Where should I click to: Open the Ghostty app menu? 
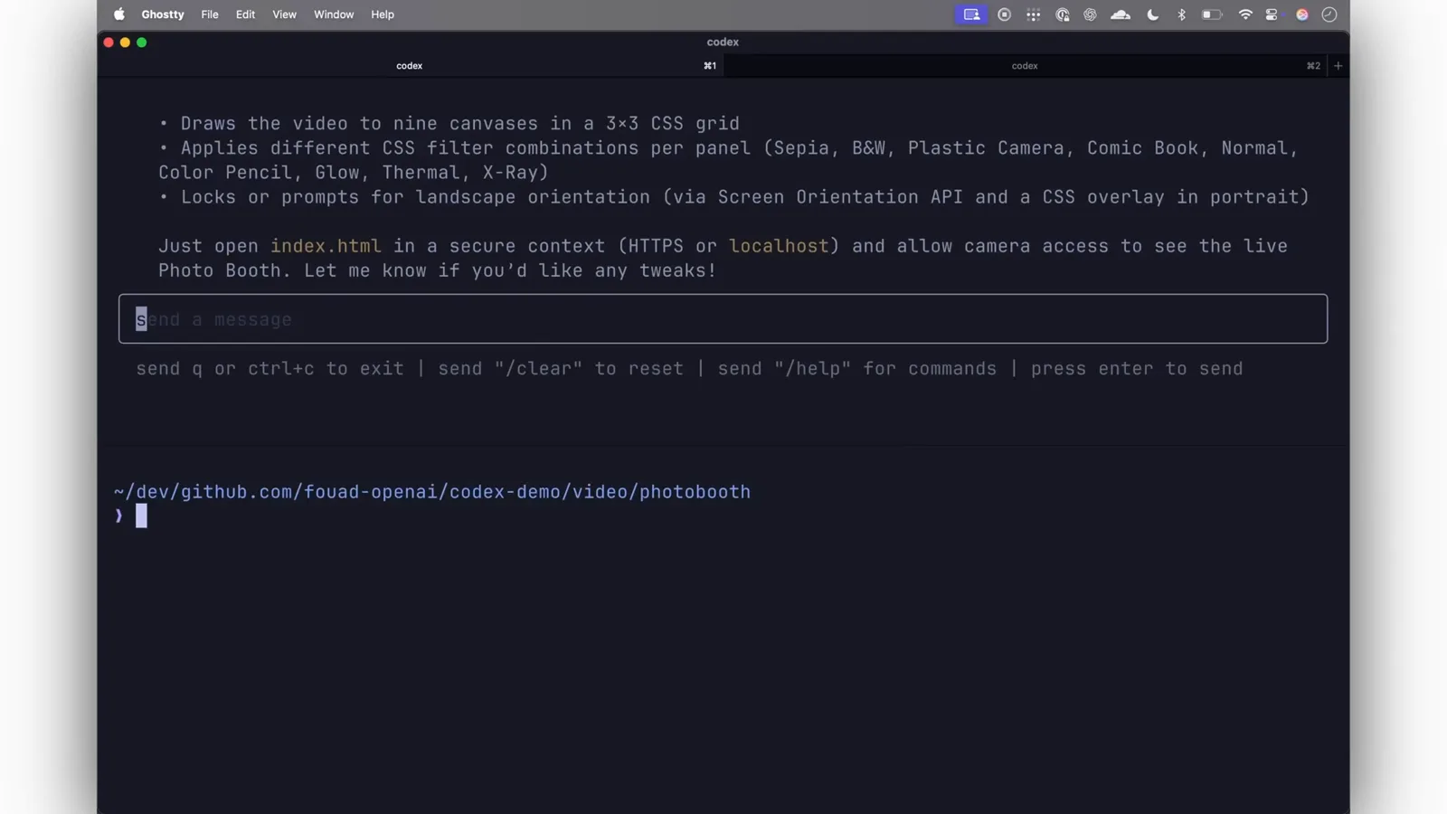coord(163,14)
